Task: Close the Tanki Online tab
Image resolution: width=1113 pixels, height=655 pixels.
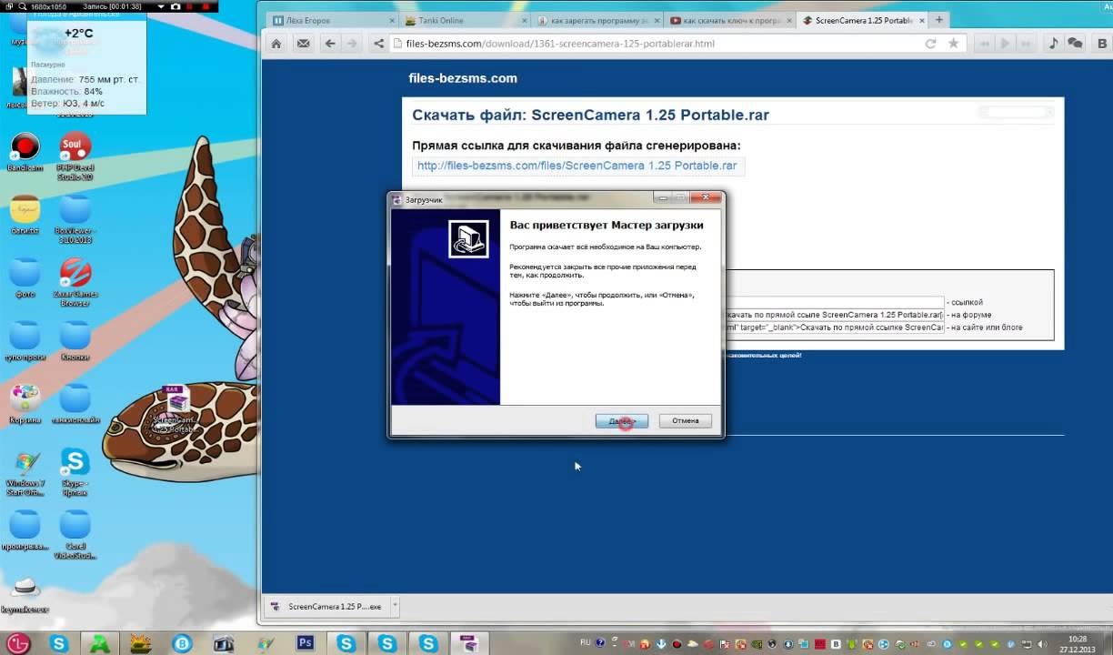Action: point(525,20)
